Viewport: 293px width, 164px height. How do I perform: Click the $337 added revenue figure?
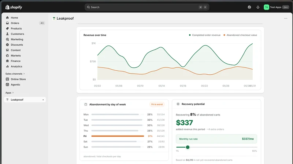pos(184,123)
